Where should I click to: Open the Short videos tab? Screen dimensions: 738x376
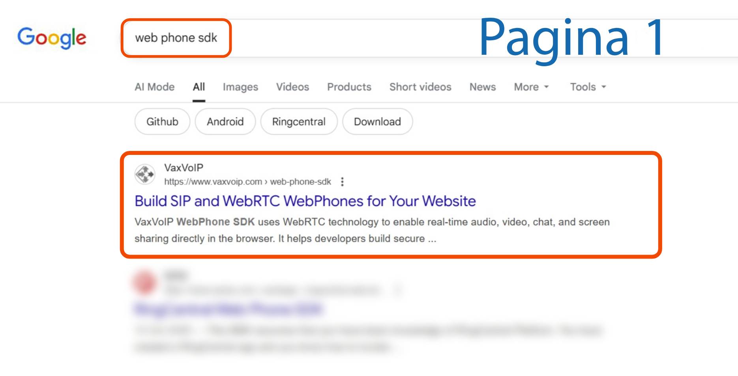point(420,87)
